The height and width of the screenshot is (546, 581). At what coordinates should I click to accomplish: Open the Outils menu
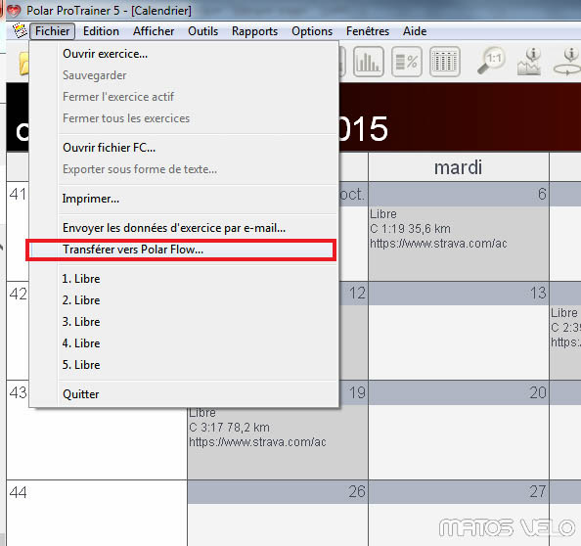click(x=202, y=31)
